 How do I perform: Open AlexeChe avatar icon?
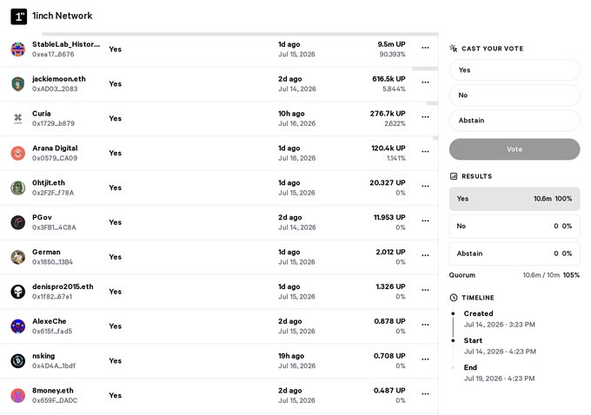(17, 326)
